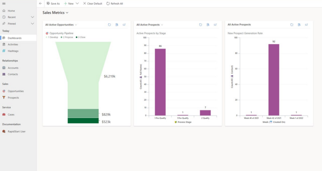322x171 pixels.
Task: Click the Refresh All button
Action: 114,3
